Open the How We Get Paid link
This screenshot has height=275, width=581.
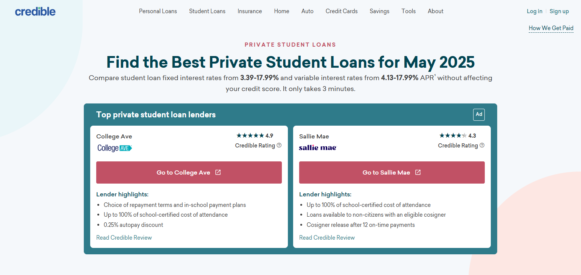coord(551,28)
